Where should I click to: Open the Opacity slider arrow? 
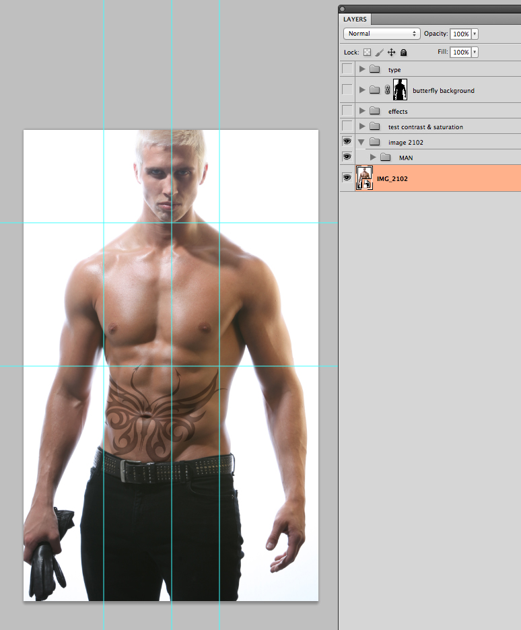pos(475,34)
